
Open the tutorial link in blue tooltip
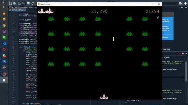click(166, 37)
